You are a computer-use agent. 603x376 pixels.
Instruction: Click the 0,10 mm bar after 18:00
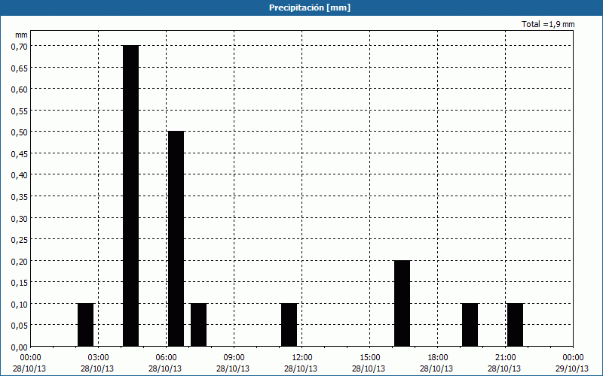(470, 325)
